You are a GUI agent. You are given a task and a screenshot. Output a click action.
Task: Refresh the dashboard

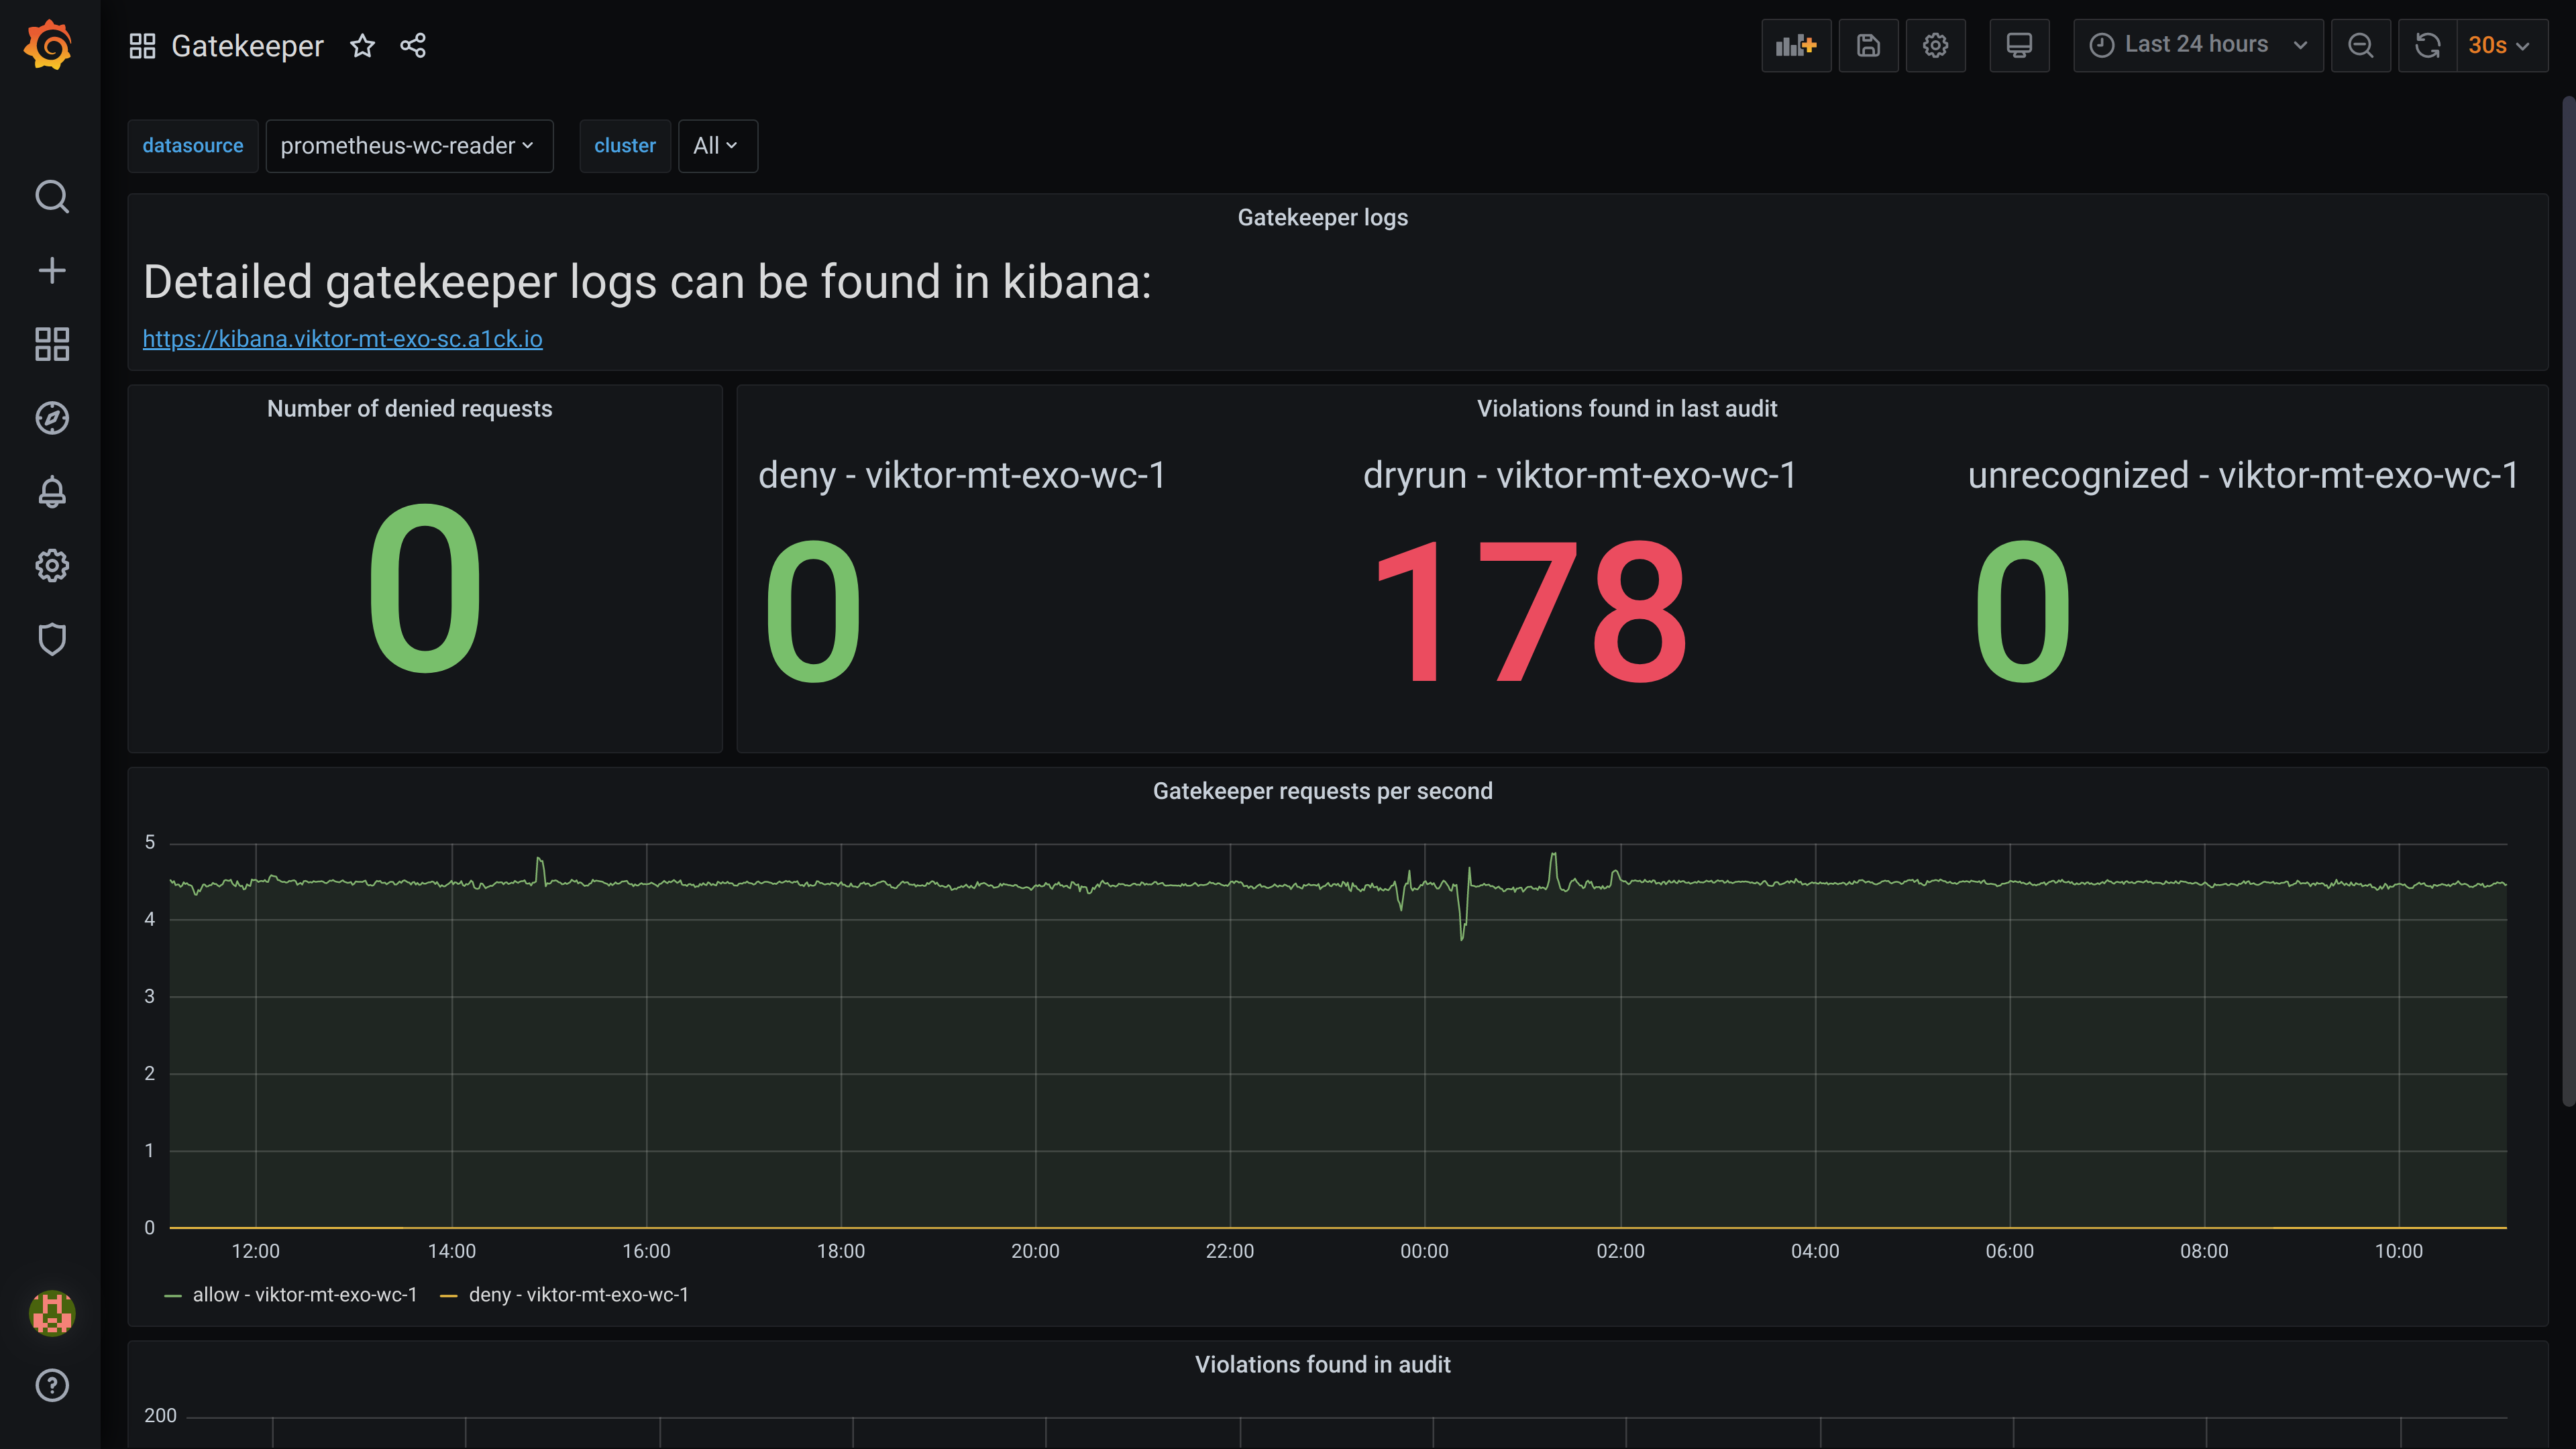pyautogui.click(x=2427, y=45)
